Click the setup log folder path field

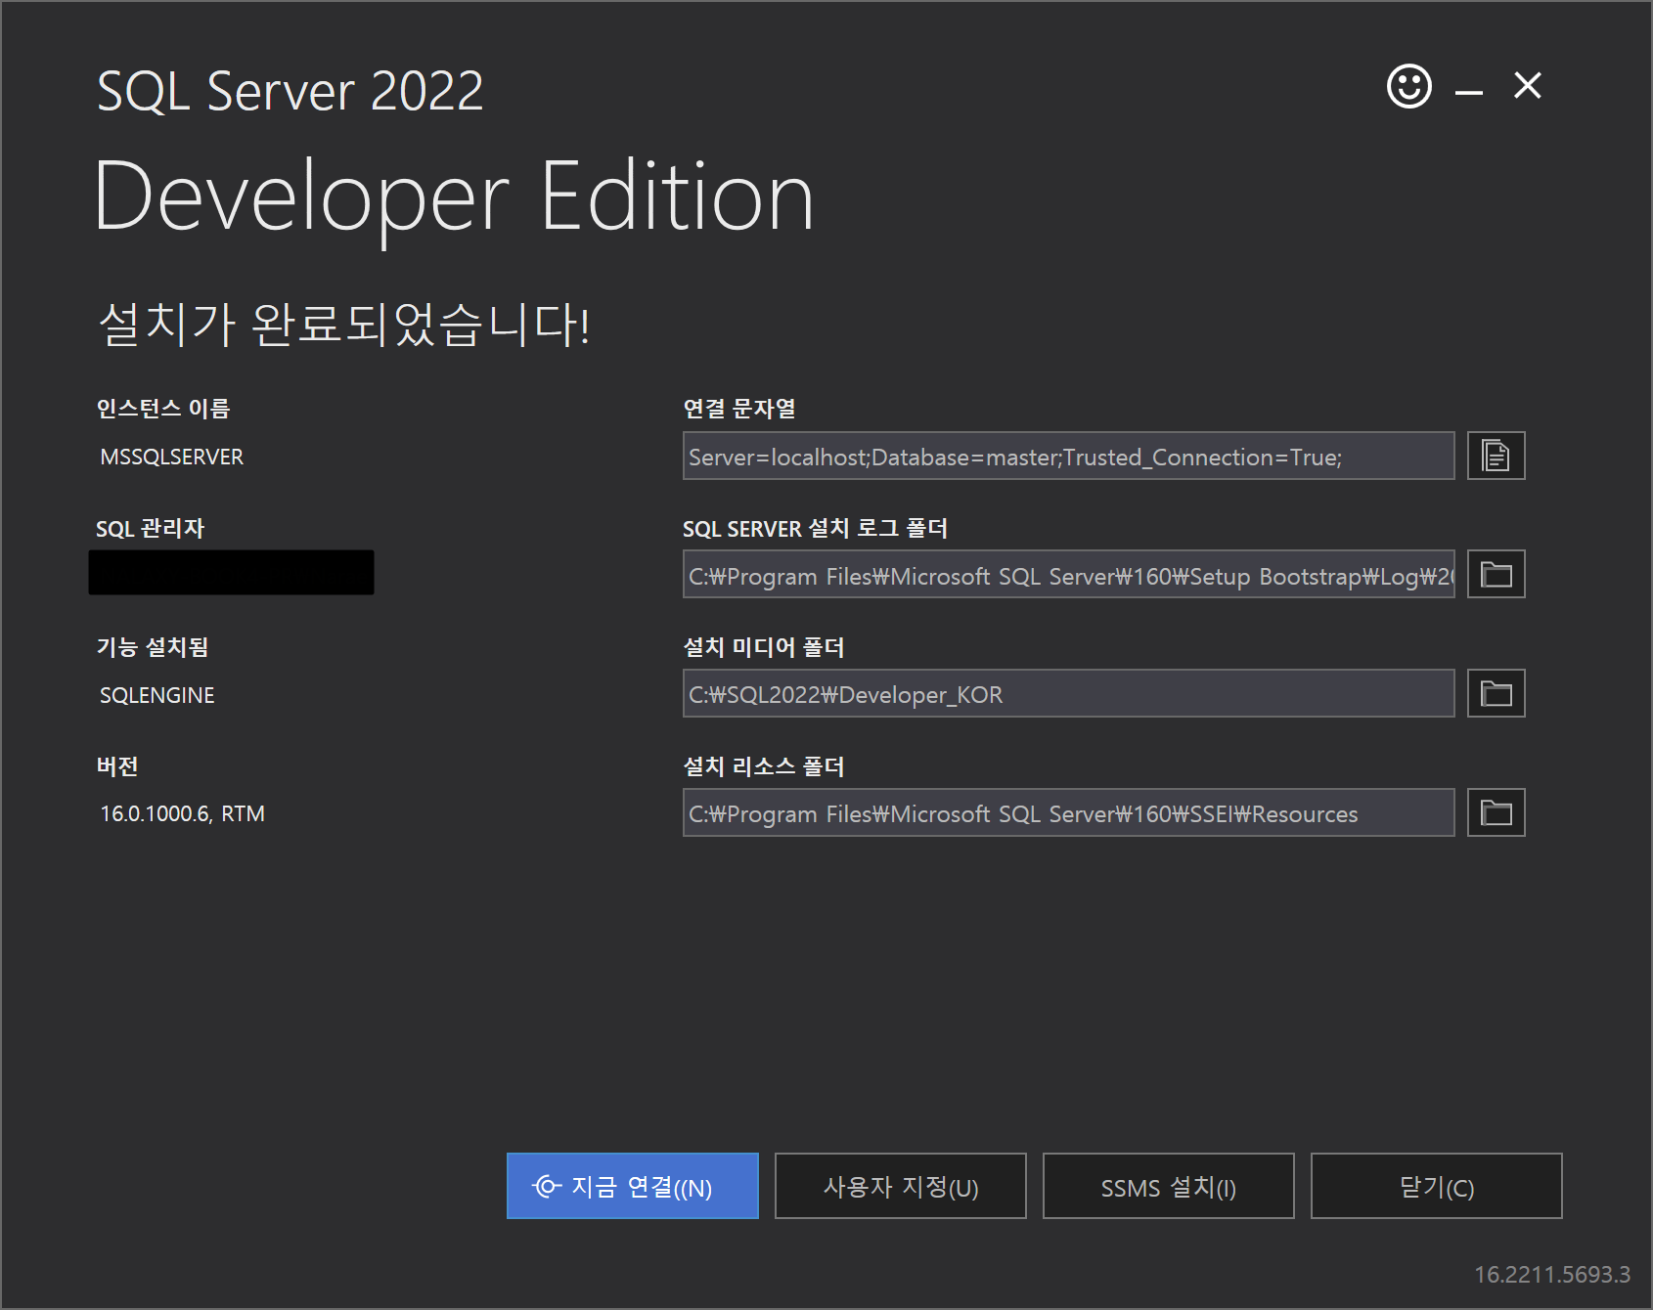(x=1068, y=575)
